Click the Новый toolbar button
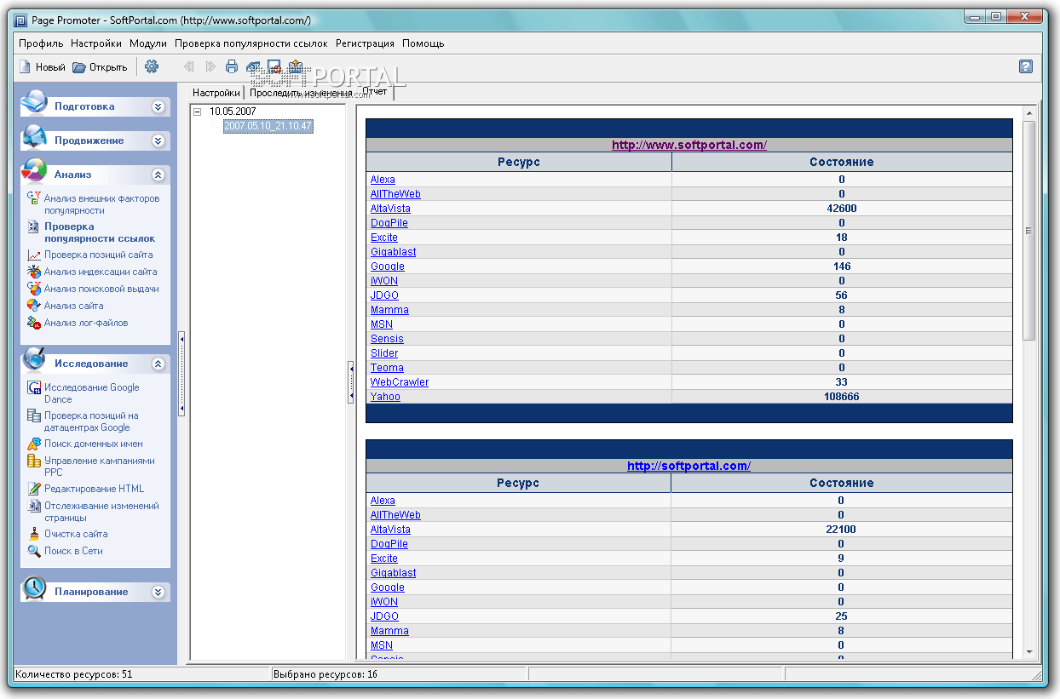Screen dimensions: 1060x699 coord(42,66)
